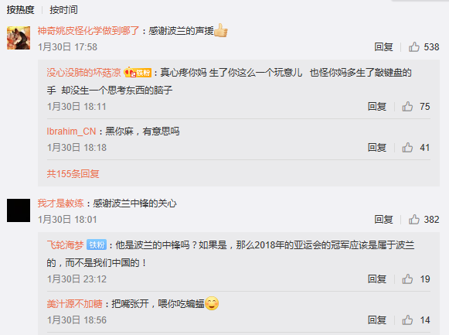Click thumbs-up icon on 75-likes reply
Viewport: 449px width, 335px height.
point(407,106)
